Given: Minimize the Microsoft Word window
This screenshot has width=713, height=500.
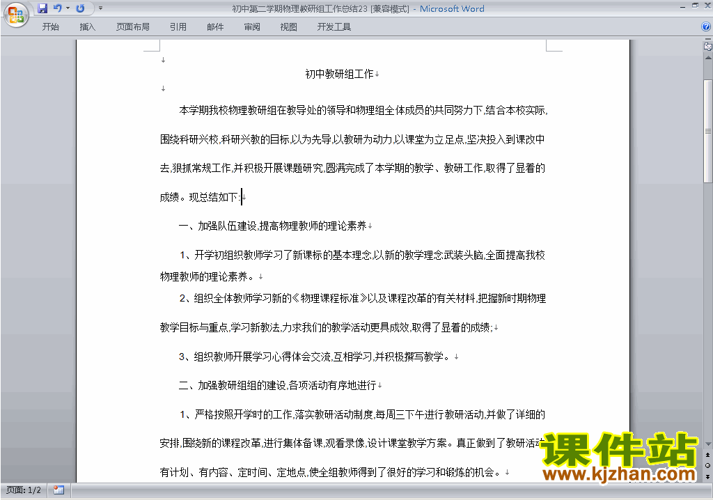Looking at the screenshot, I should tap(682, 6).
